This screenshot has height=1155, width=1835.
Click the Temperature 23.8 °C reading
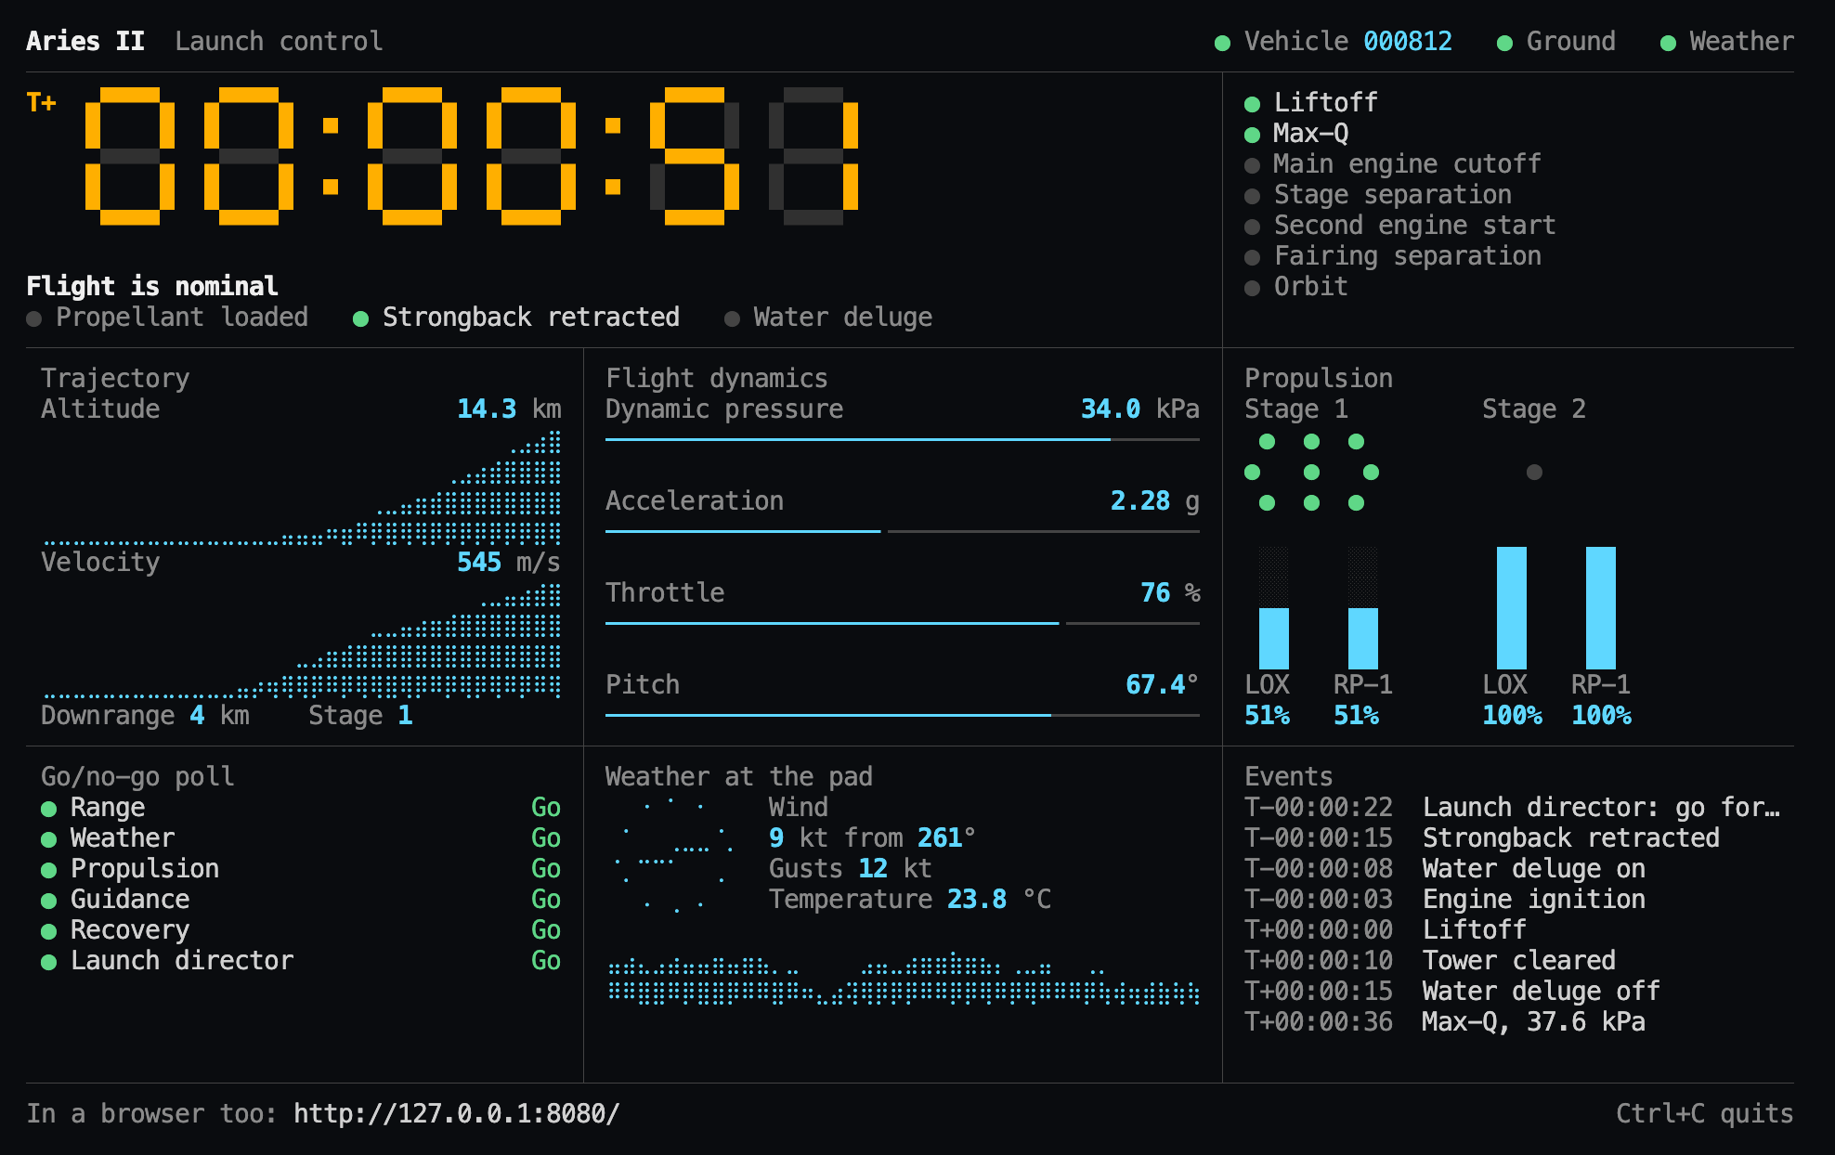point(910,899)
